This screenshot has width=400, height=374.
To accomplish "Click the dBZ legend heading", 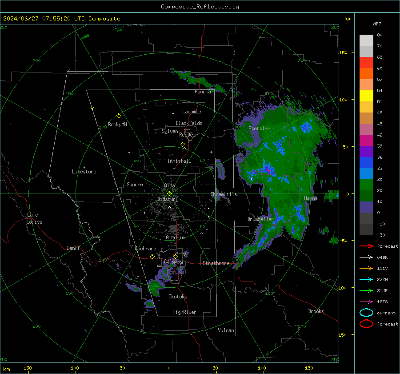I will coord(377,24).
